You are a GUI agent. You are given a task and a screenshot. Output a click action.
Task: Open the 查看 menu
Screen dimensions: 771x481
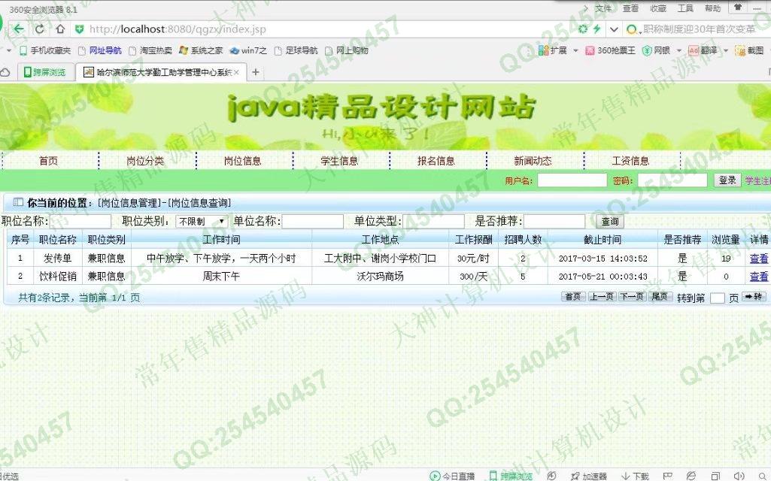click(x=630, y=8)
